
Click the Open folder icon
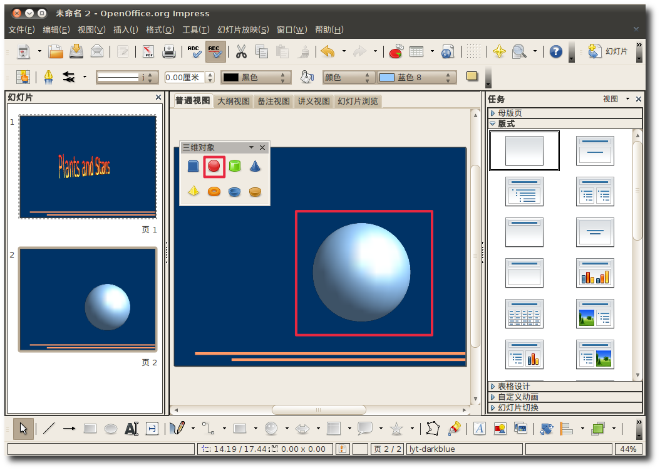point(56,51)
